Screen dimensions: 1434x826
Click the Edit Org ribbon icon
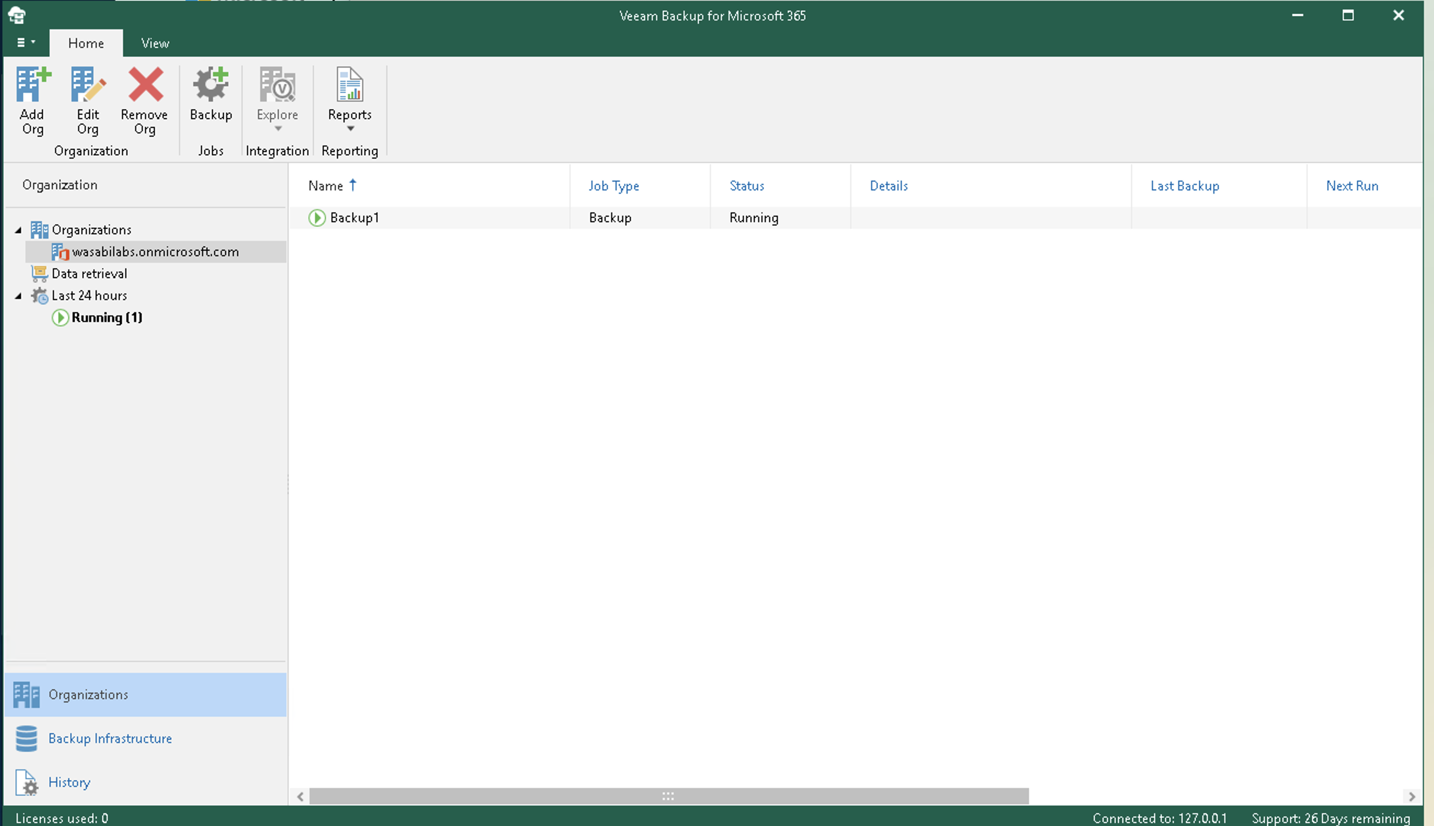click(x=88, y=84)
